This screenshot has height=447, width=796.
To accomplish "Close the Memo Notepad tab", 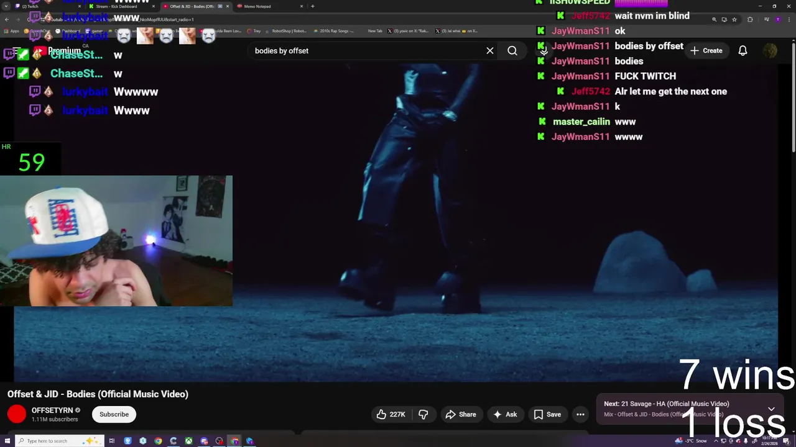I will coord(302,6).
